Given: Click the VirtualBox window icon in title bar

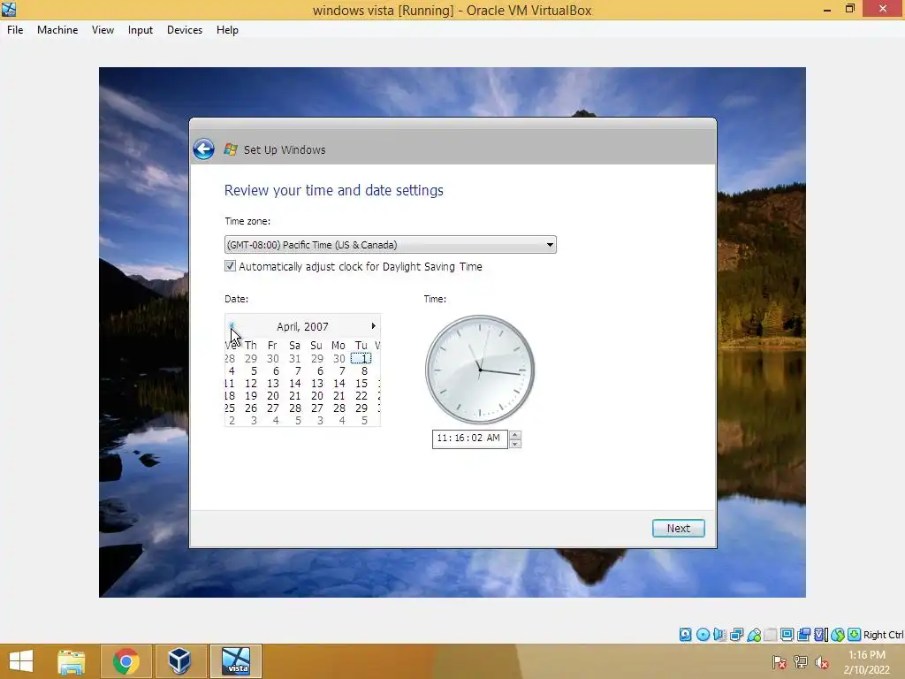Looking at the screenshot, I should [x=9, y=9].
